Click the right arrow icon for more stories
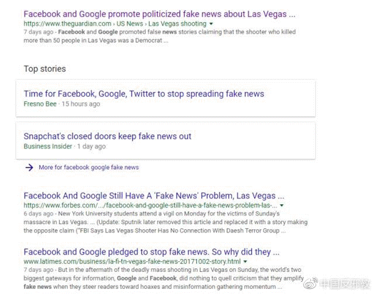The height and width of the screenshot is (294, 374). tap(29, 167)
